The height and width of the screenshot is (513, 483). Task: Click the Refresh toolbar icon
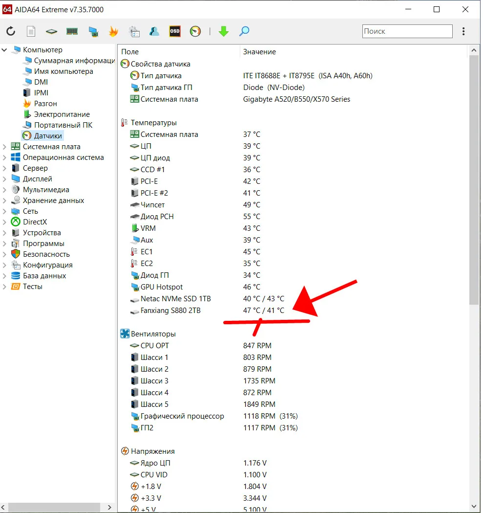pyautogui.click(x=11, y=31)
